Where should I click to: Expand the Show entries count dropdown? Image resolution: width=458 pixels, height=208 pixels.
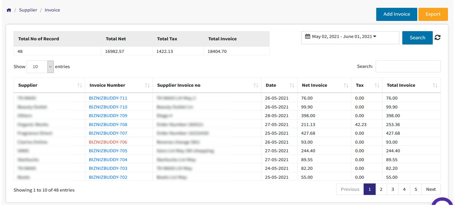[40, 67]
